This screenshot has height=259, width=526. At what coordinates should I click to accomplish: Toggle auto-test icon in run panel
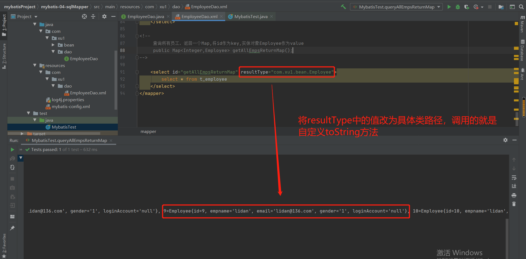[x=12, y=167]
